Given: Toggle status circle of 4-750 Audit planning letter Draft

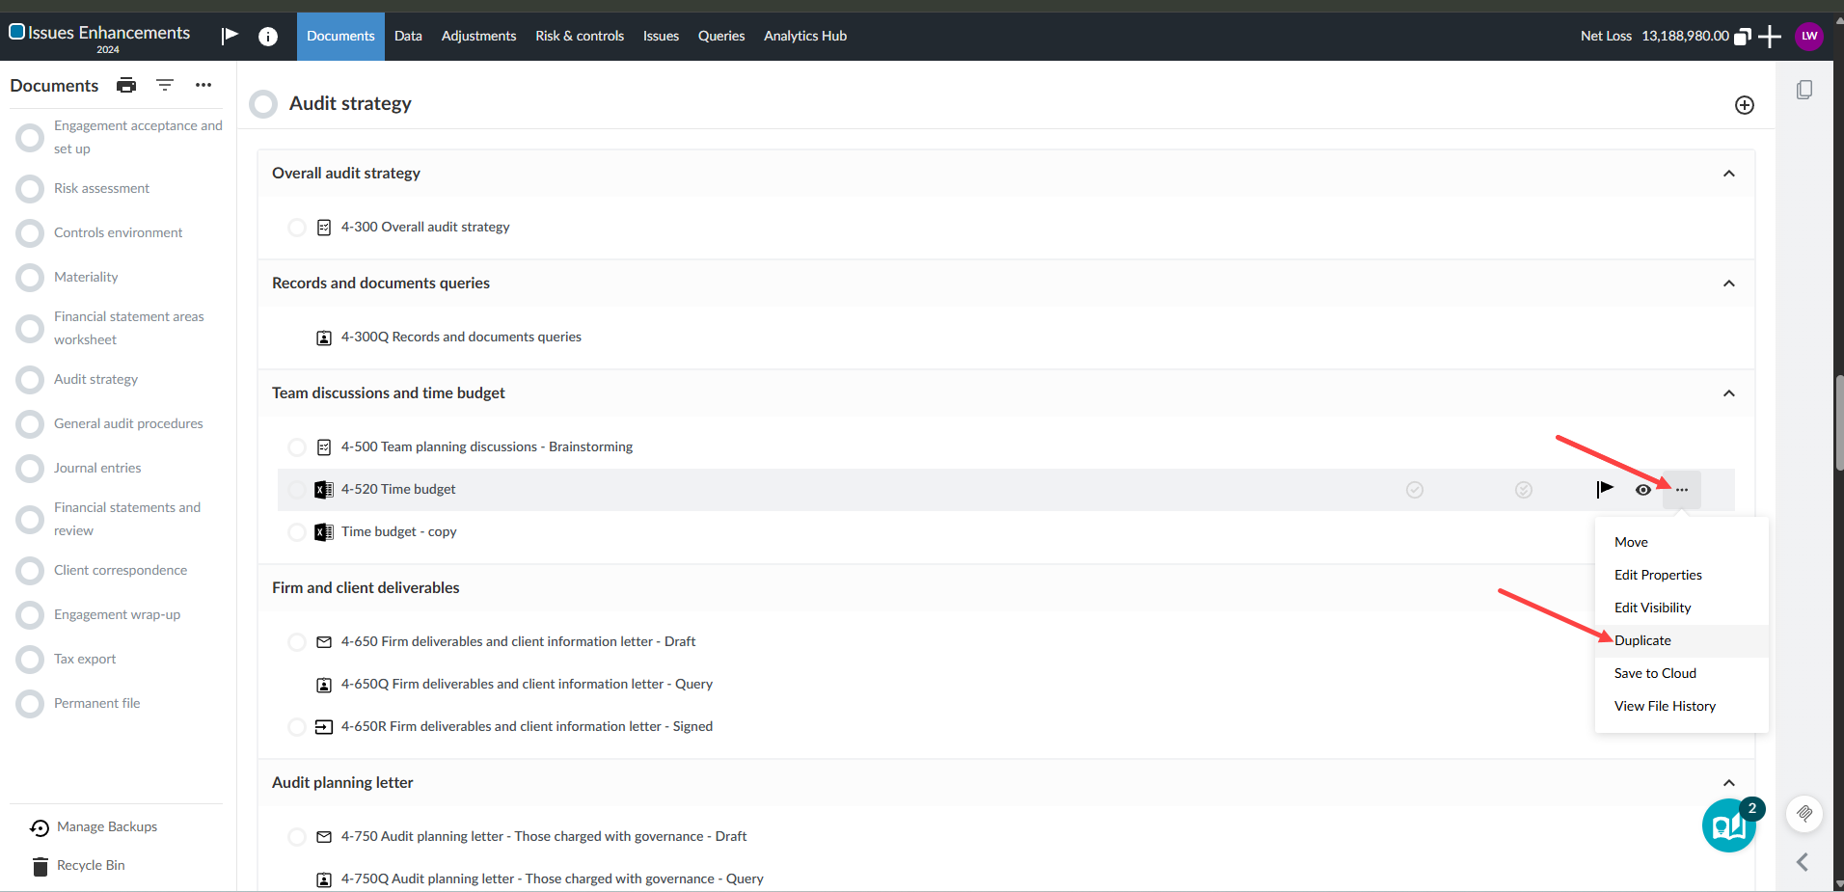Looking at the screenshot, I should [297, 837].
